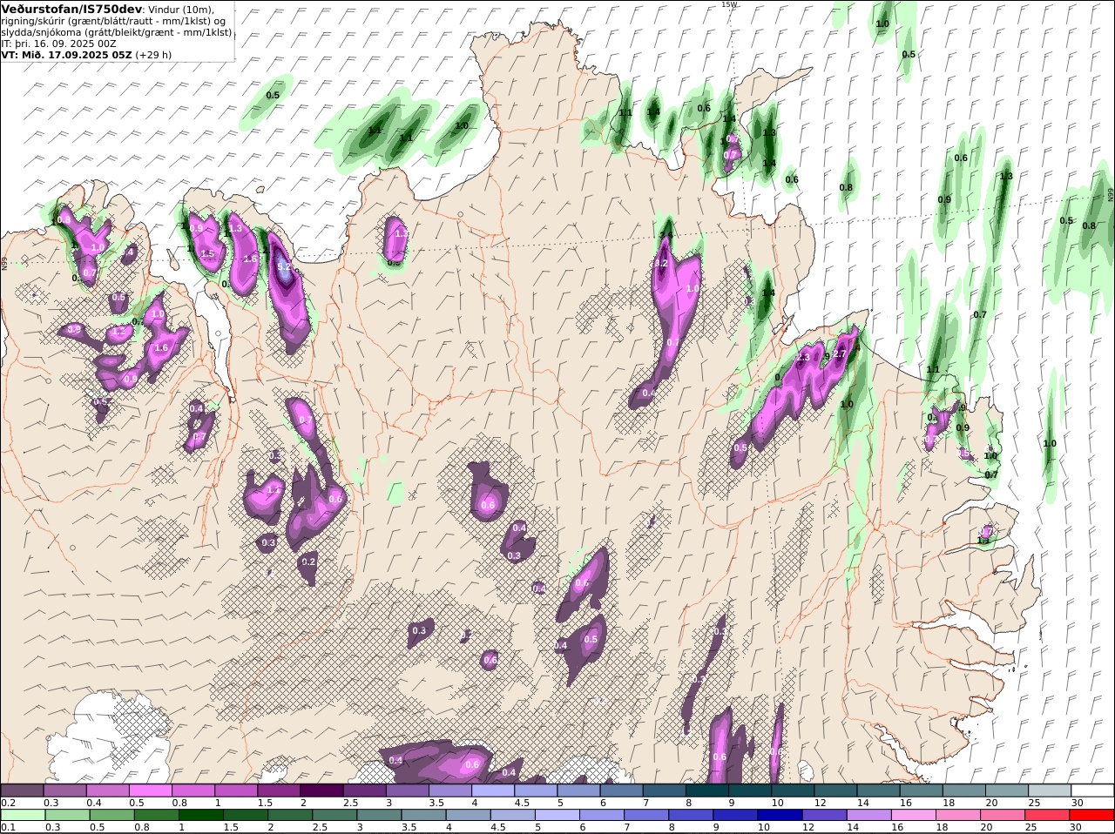The image size is (1115, 834).
Task: Click the 'slydda/snjókoma' description line
Action: point(117,32)
